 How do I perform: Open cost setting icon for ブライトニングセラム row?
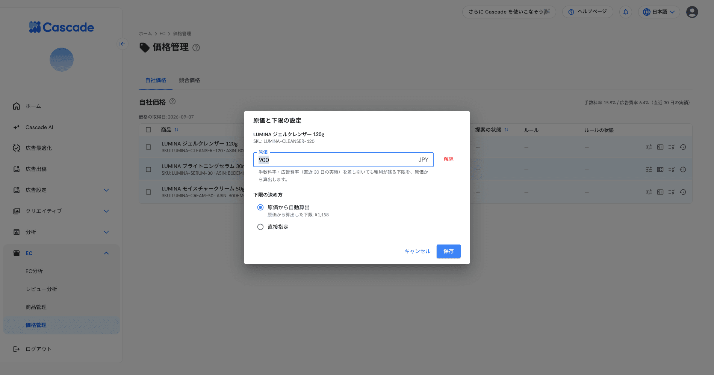(660, 169)
